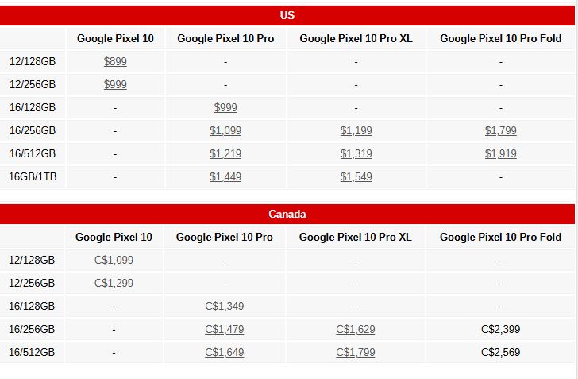
Task: Click the $1,549 Pro XL 1TB price
Action: 356,177
